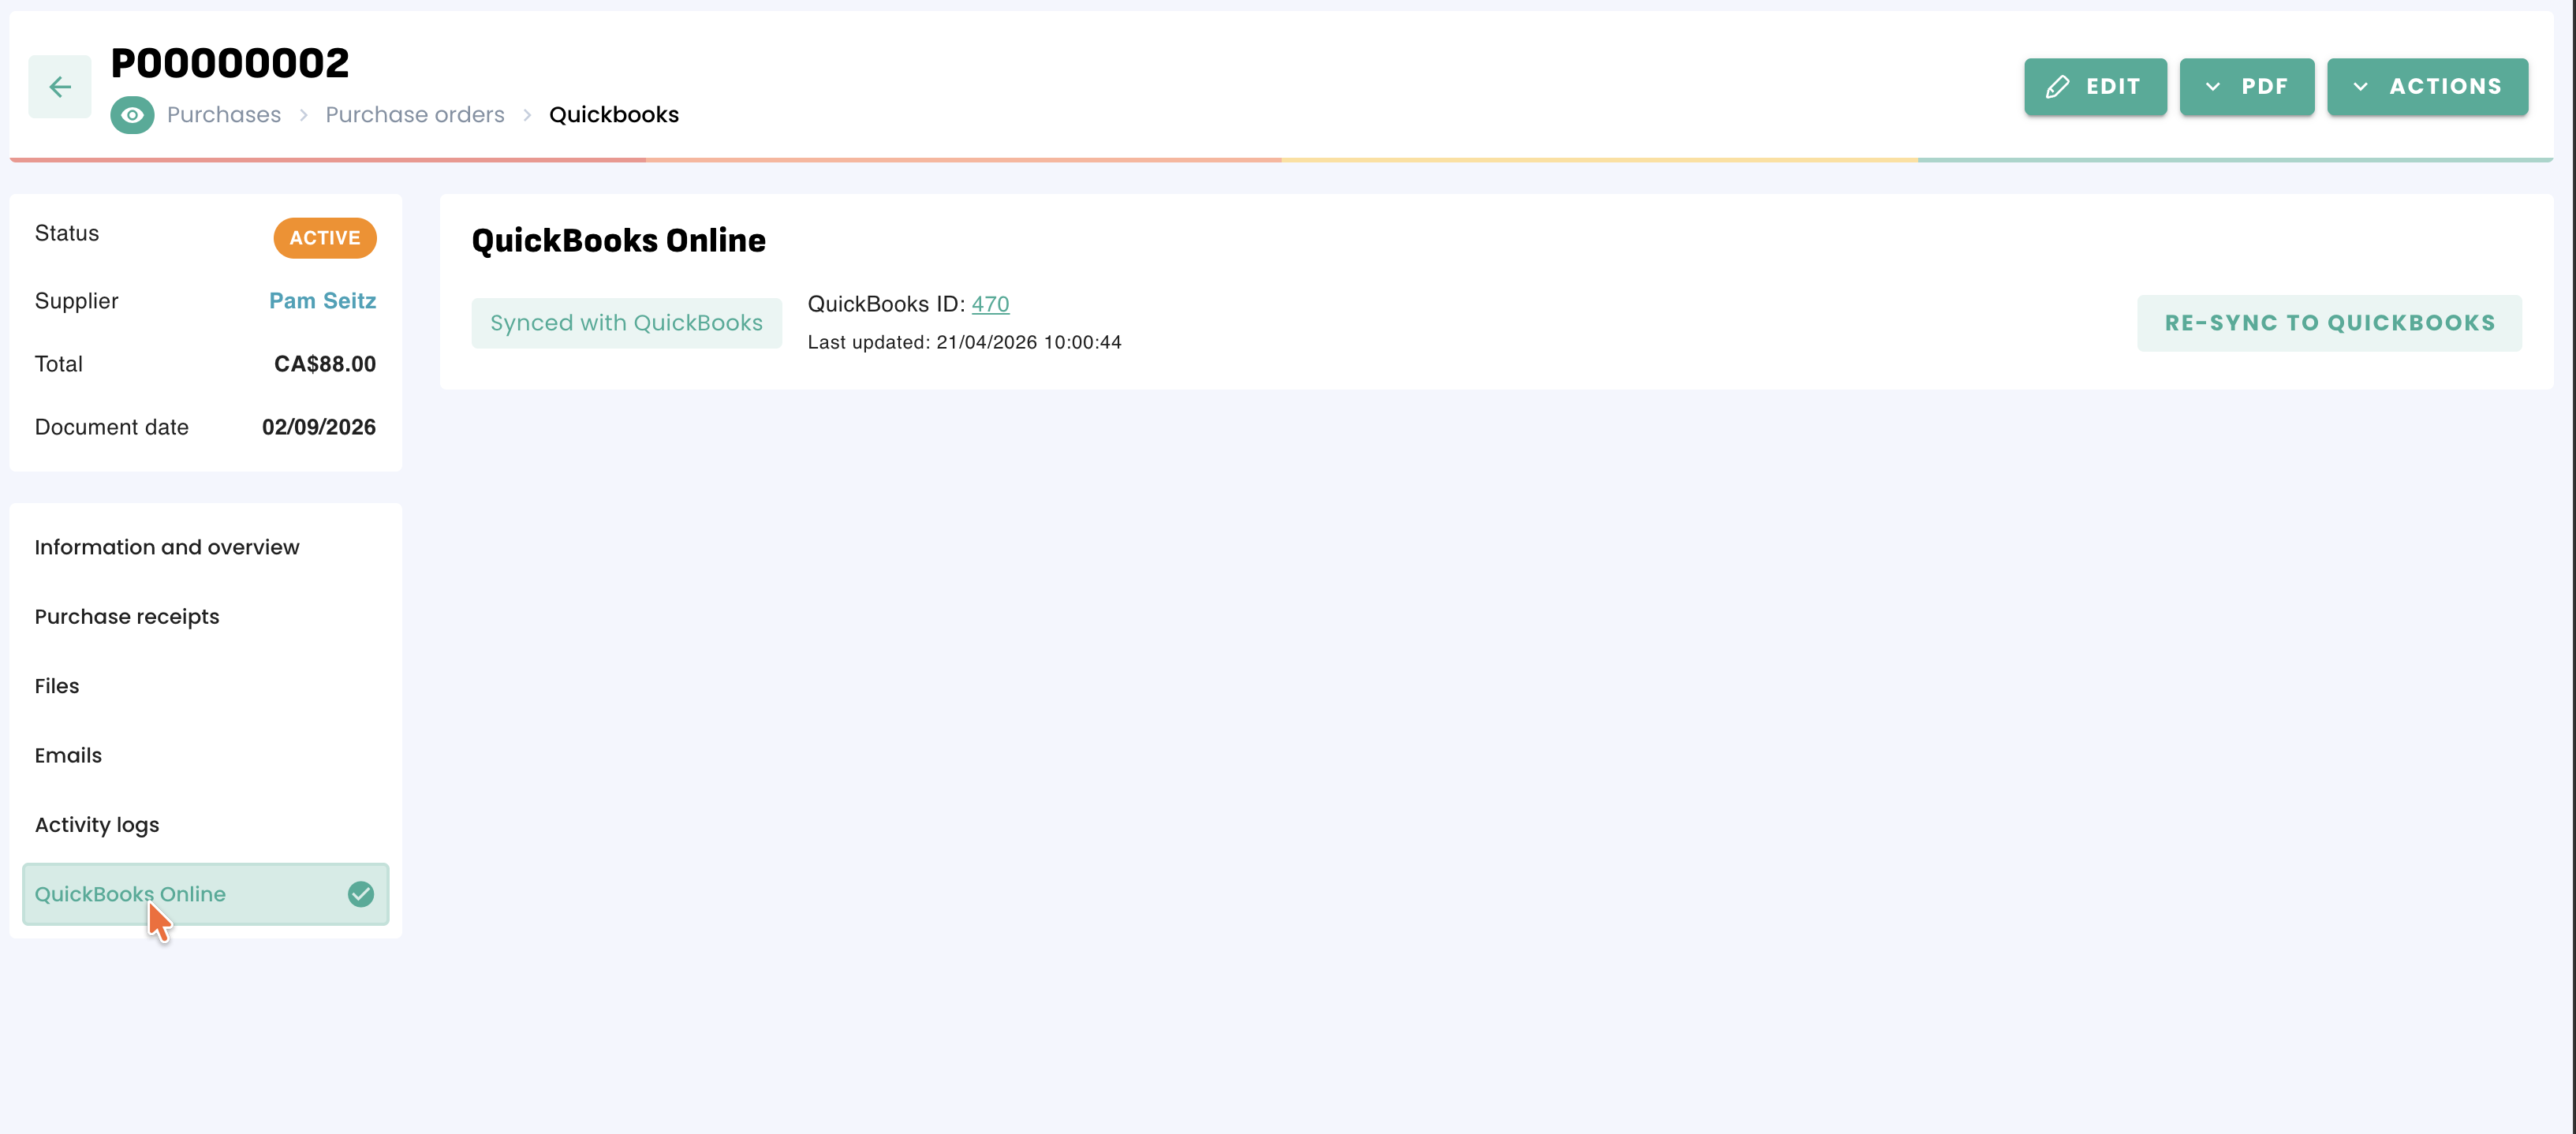This screenshot has height=1134, width=2576.
Task: Open supplier Pam Seitz
Action: 322,301
